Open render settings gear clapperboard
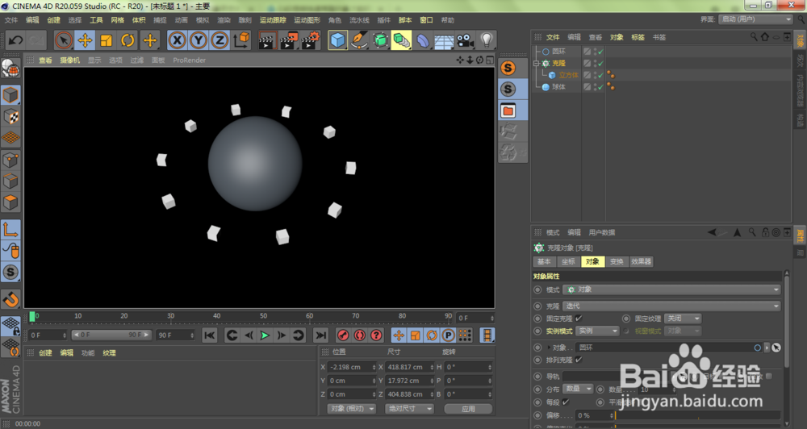Viewport: 807px width, 429px height. [311, 40]
